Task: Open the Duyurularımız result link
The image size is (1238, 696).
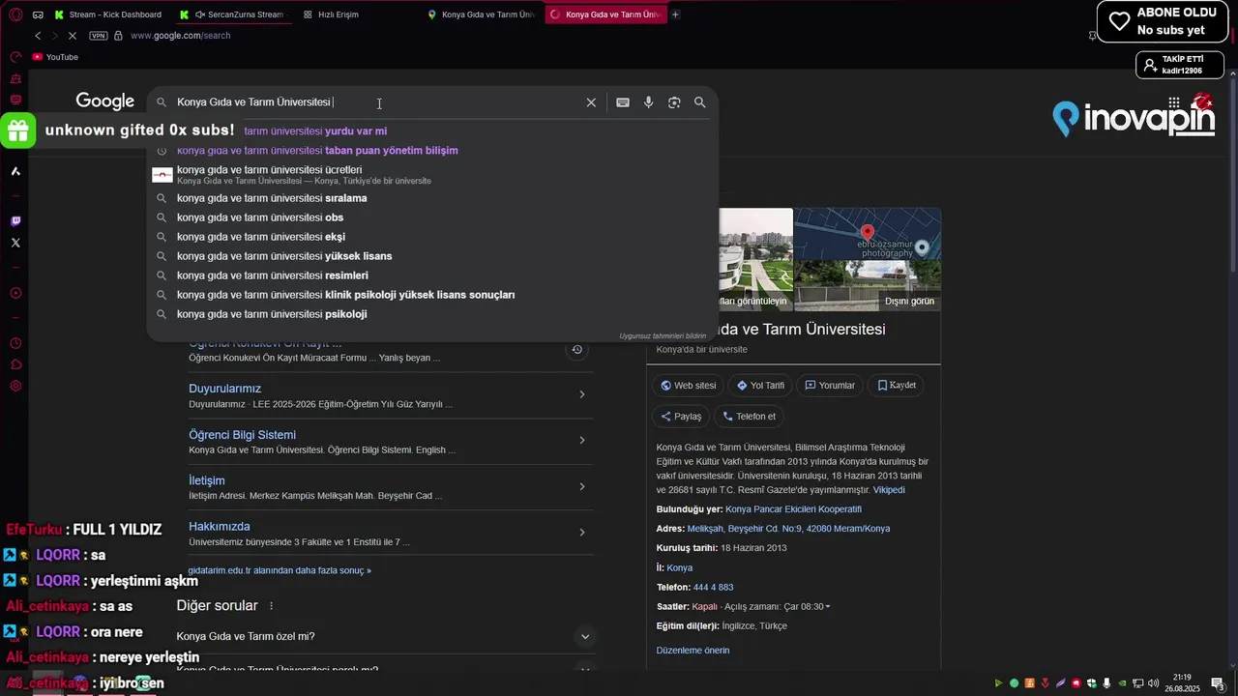Action: (224, 389)
